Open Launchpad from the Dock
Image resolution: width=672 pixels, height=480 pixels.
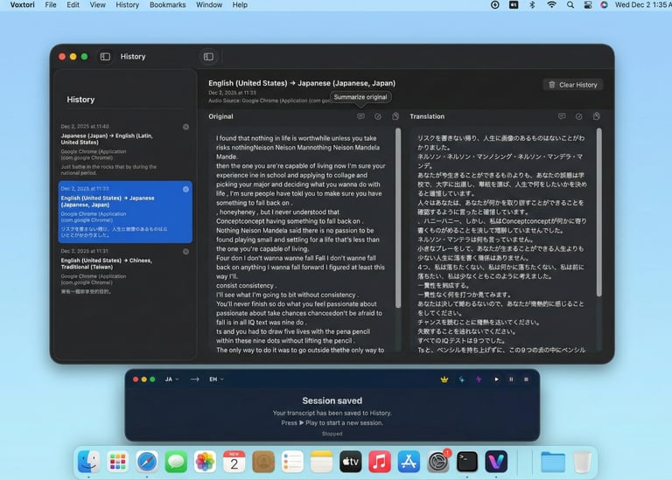[x=118, y=462]
